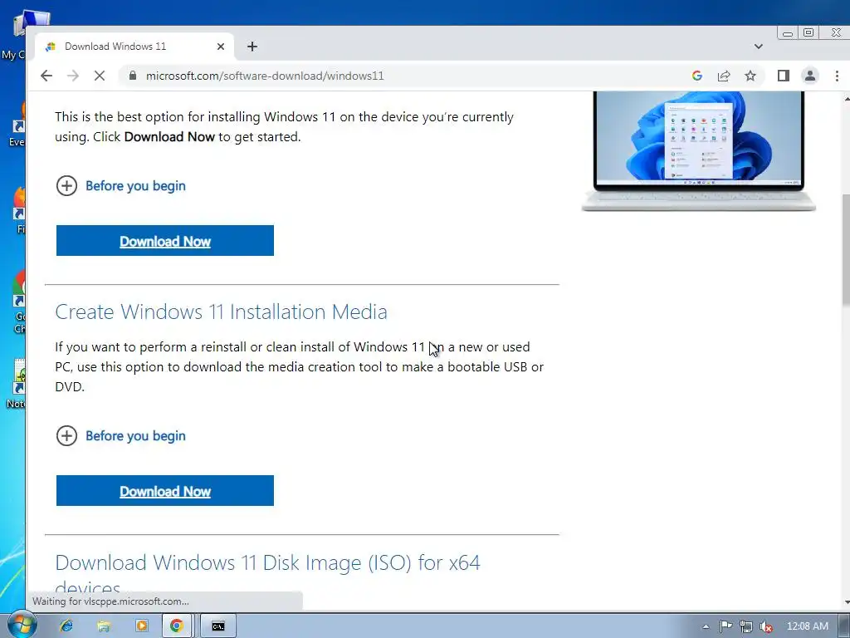Click the first Download Now button

coord(165,241)
